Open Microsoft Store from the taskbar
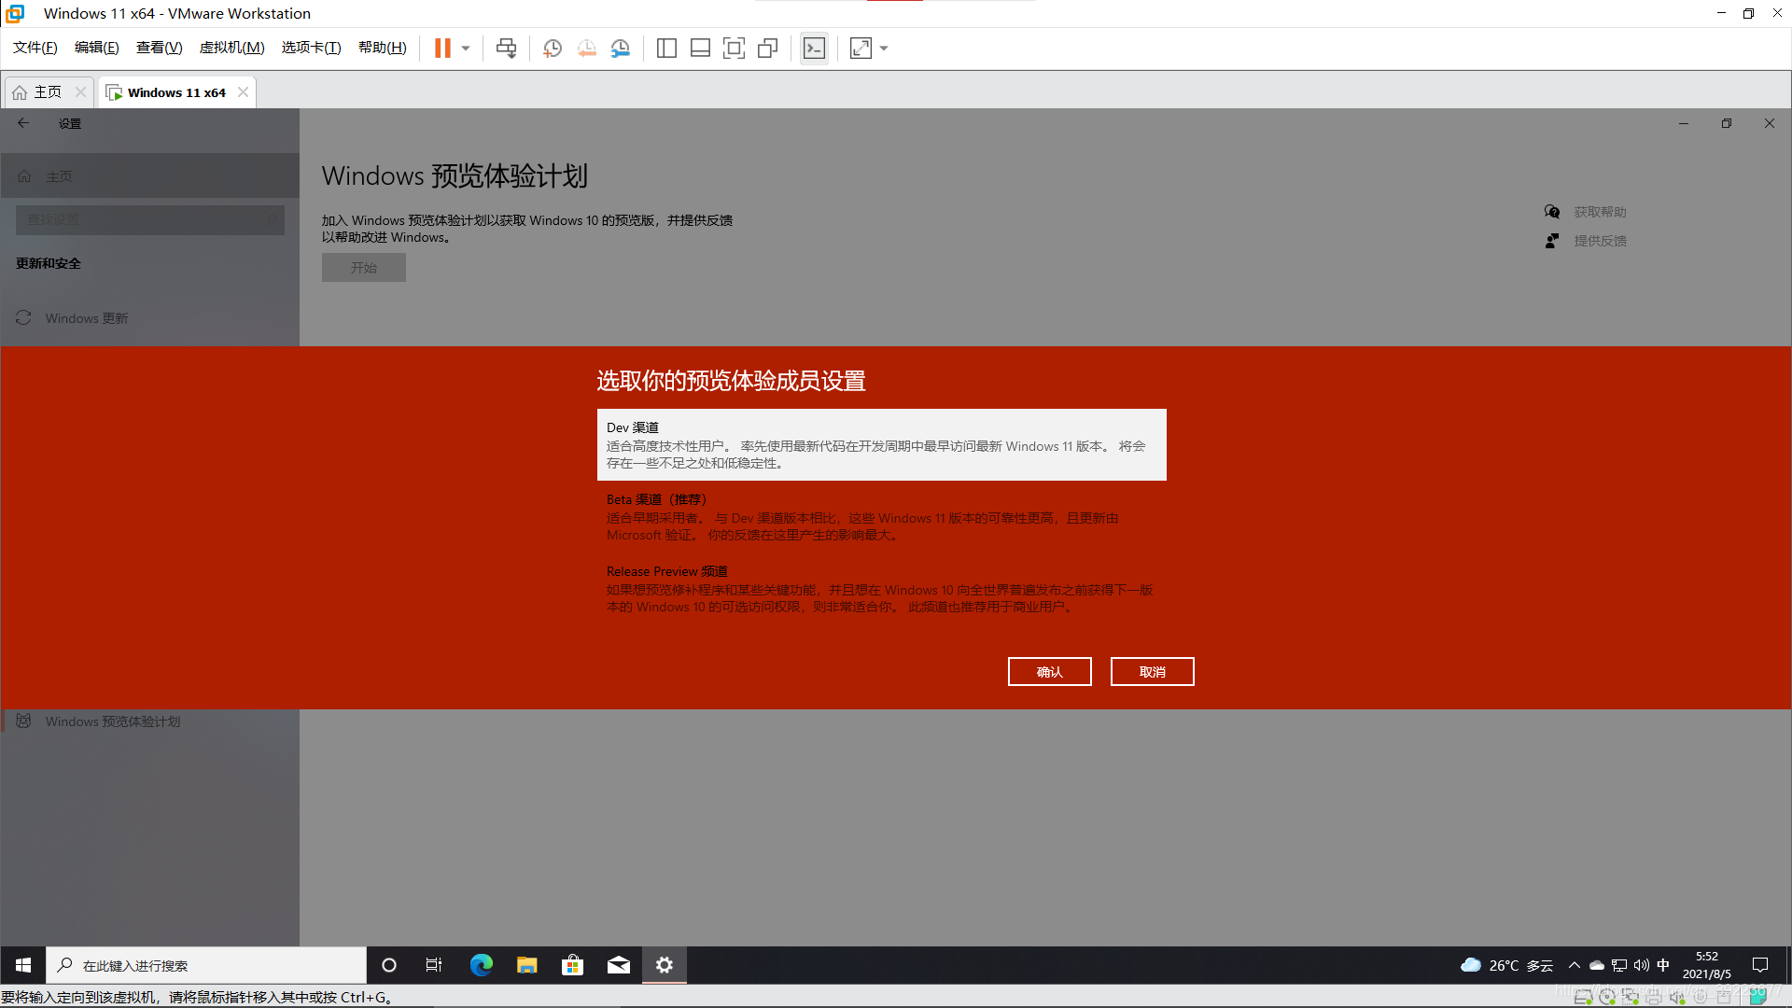The height and width of the screenshot is (1008, 1792). pos(572,965)
